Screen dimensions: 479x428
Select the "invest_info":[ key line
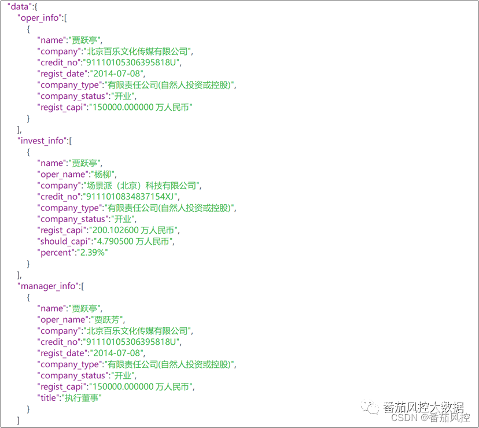point(45,141)
